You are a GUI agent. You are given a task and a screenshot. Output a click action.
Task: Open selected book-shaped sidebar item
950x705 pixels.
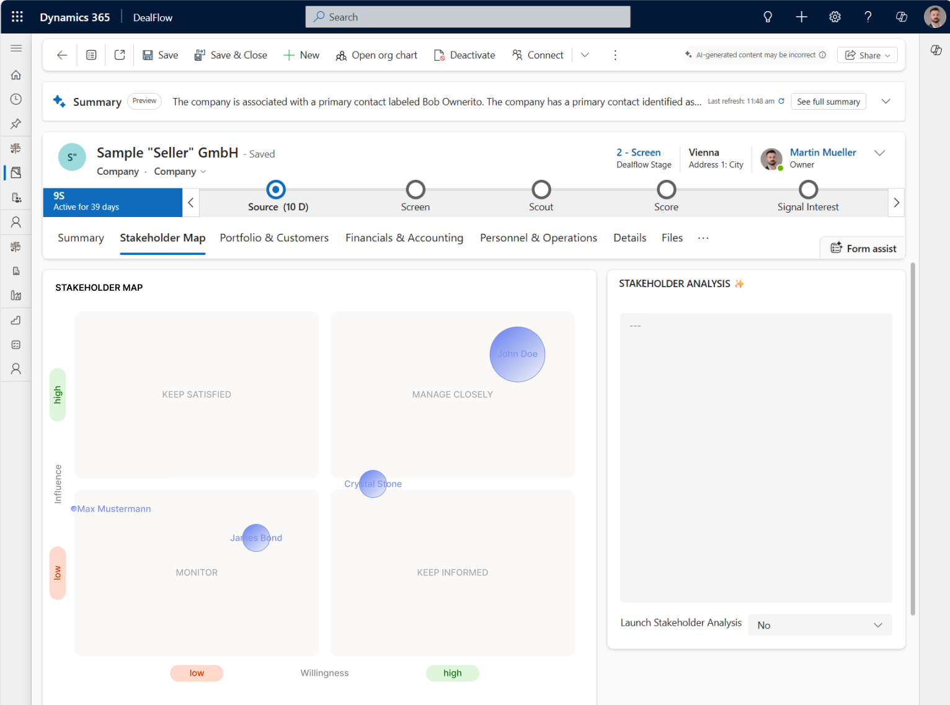click(x=16, y=172)
